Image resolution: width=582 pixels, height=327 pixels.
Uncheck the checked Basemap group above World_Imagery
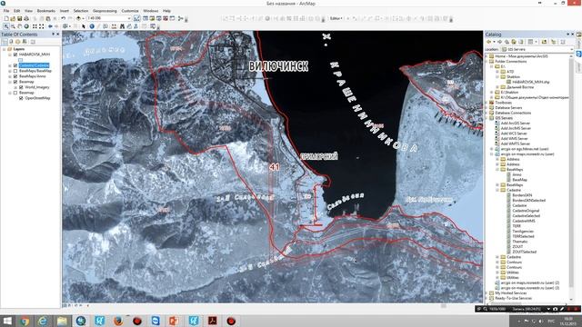click(x=15, y=82)
